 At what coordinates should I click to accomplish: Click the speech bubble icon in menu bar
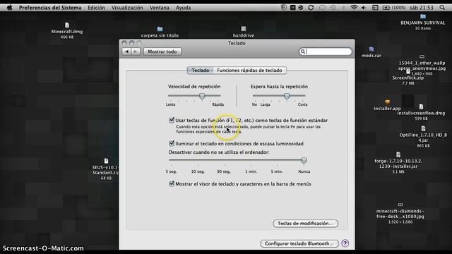pyautogui.click(x=322, y=8)
